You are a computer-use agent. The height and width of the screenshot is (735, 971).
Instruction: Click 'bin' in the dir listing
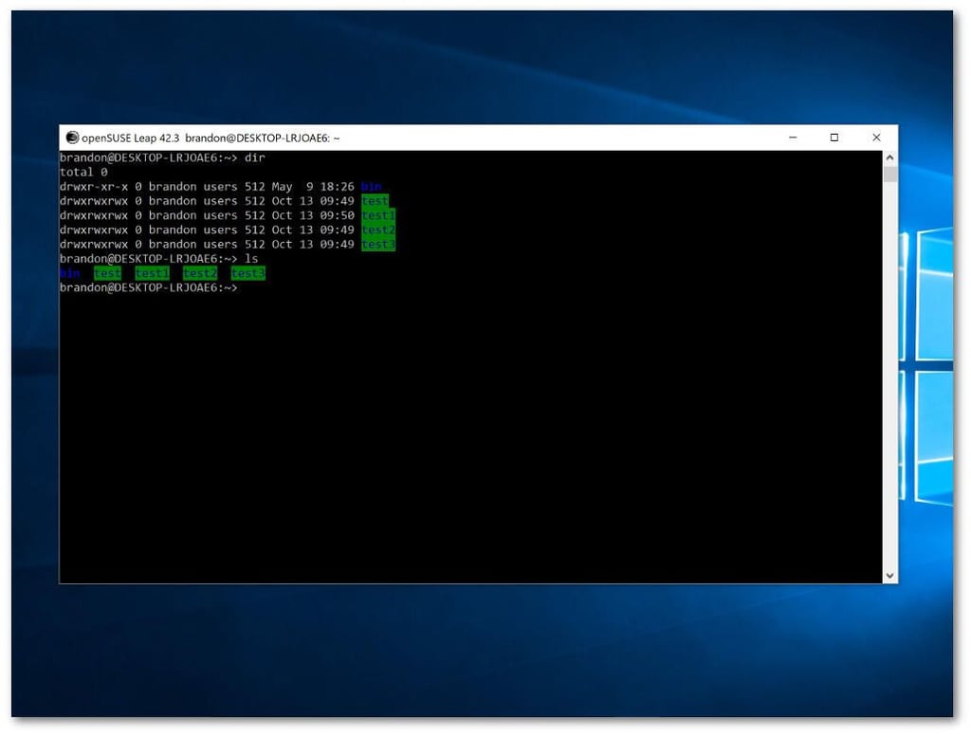click(371, 187)
